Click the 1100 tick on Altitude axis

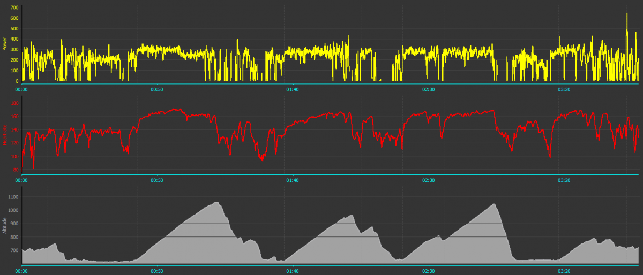13,197
